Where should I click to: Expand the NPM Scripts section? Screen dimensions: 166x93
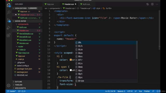(x=27, y=88)
